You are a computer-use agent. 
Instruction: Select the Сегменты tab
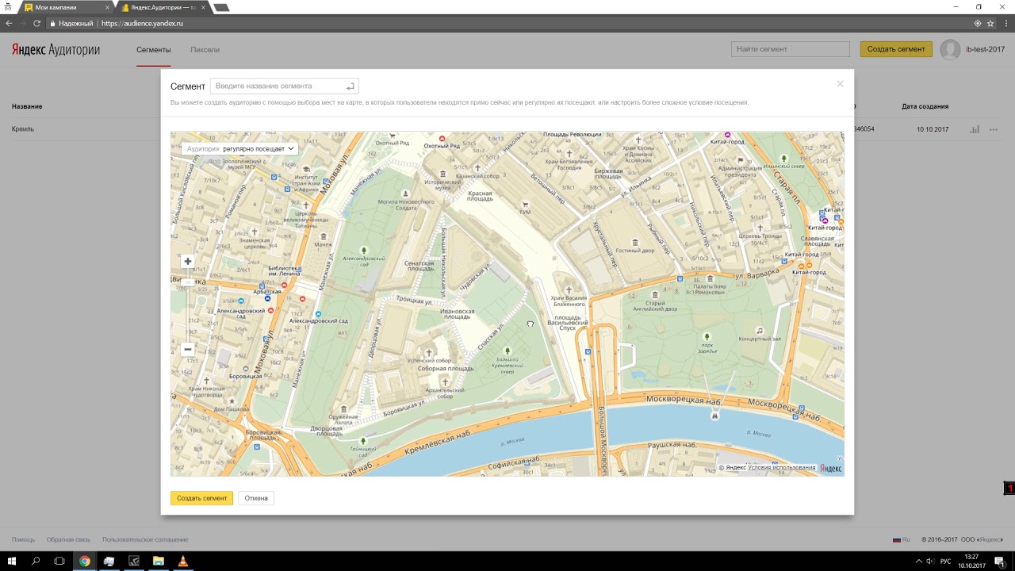[153, 50]
